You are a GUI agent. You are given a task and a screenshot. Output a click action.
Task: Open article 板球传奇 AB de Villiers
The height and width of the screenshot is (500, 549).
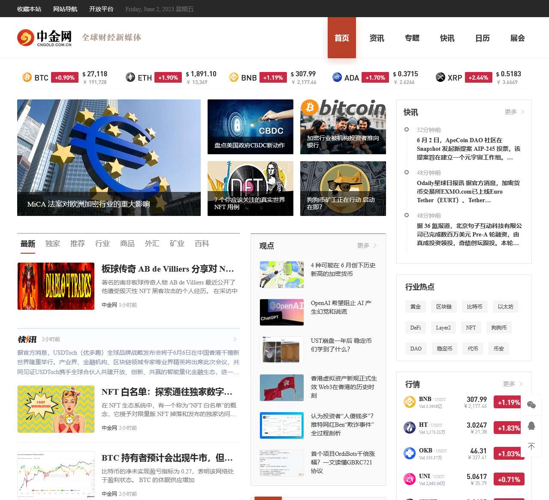tap(168, 269)
